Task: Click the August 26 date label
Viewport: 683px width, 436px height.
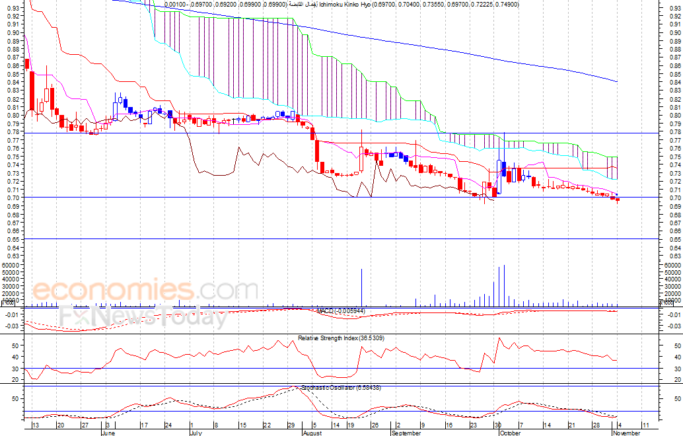Action: [x=374, y=425]
